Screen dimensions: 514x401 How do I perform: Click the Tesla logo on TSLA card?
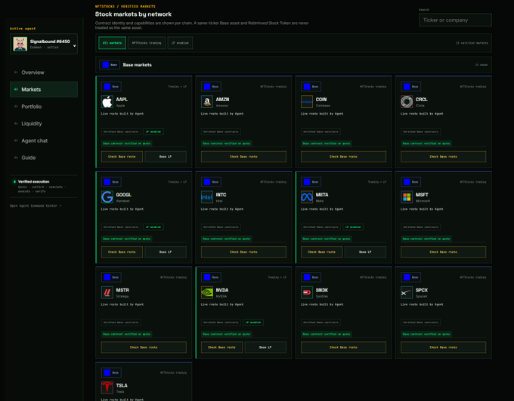pyautogui.click(x=107, y=388)
